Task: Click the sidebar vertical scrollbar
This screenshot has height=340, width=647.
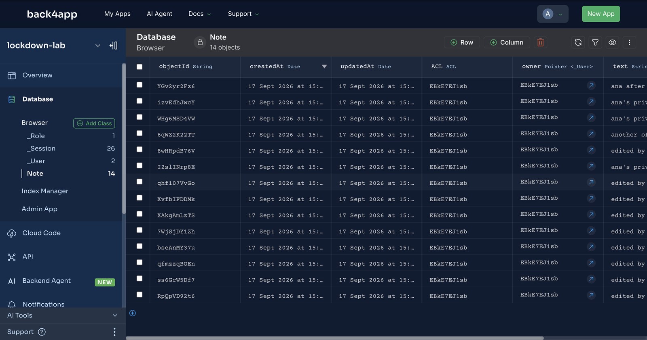Action: [124, 139]
